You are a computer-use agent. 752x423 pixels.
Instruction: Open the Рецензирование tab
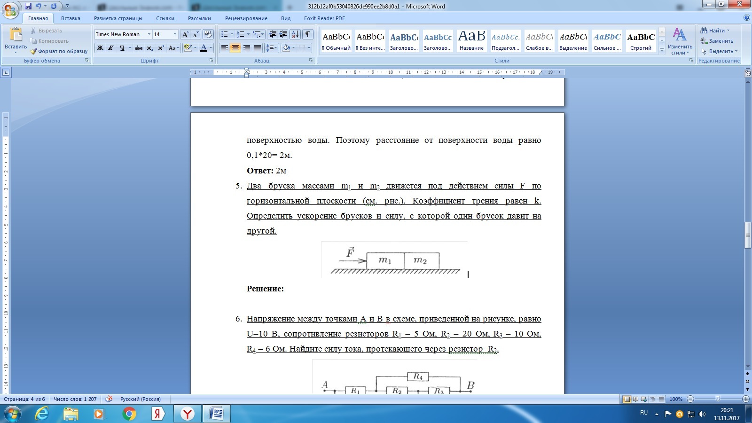(246, 18)
